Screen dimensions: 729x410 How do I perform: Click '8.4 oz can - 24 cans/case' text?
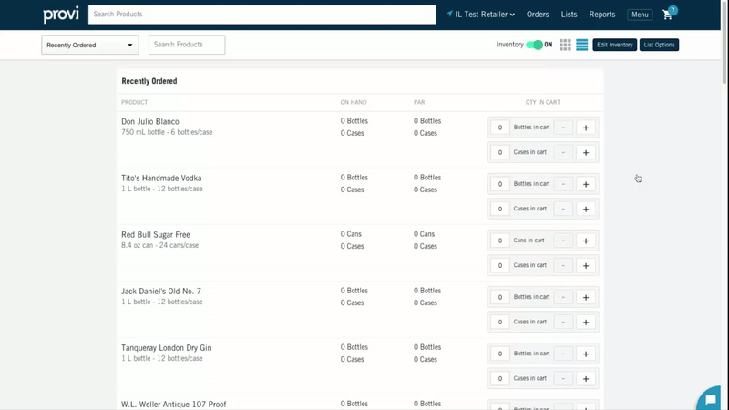[160, 245]
